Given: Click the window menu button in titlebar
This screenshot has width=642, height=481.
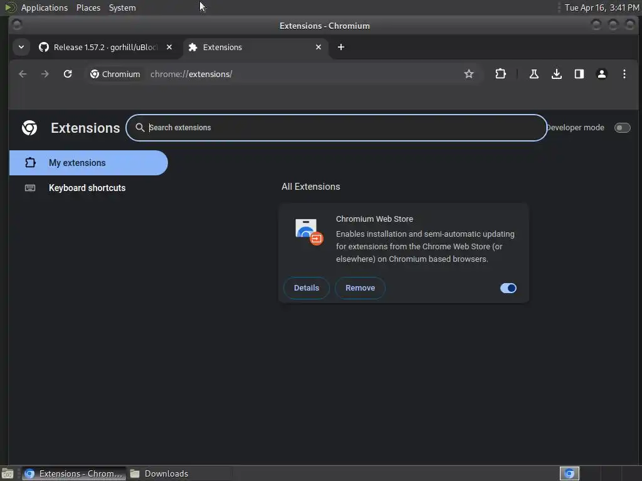Looking at the screenshot, I should click(17, 25).
